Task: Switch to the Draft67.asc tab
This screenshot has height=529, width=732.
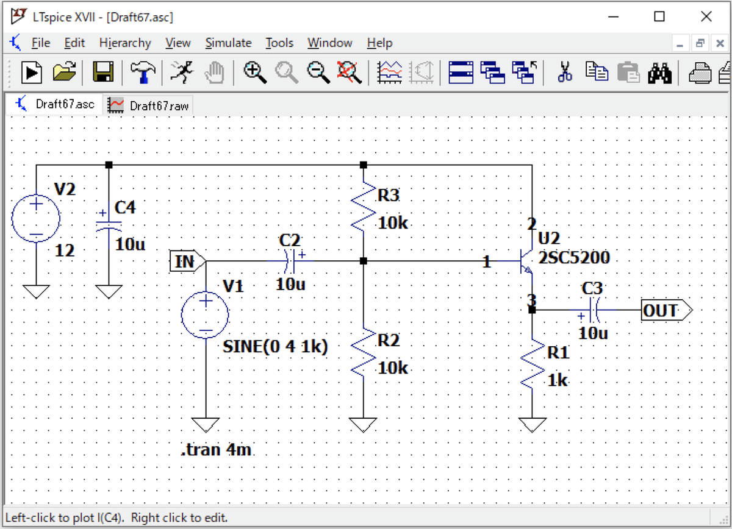Action: 55,104
